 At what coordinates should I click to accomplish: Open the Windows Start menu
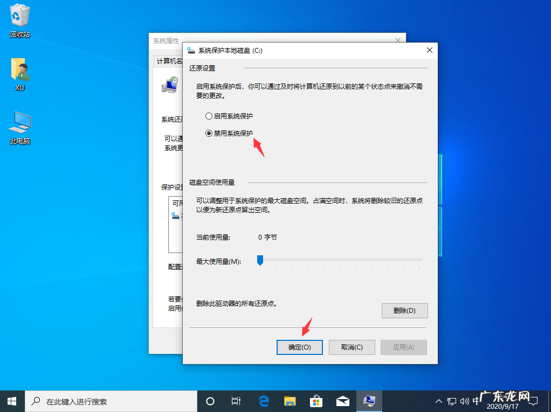[x=11, y=401]
